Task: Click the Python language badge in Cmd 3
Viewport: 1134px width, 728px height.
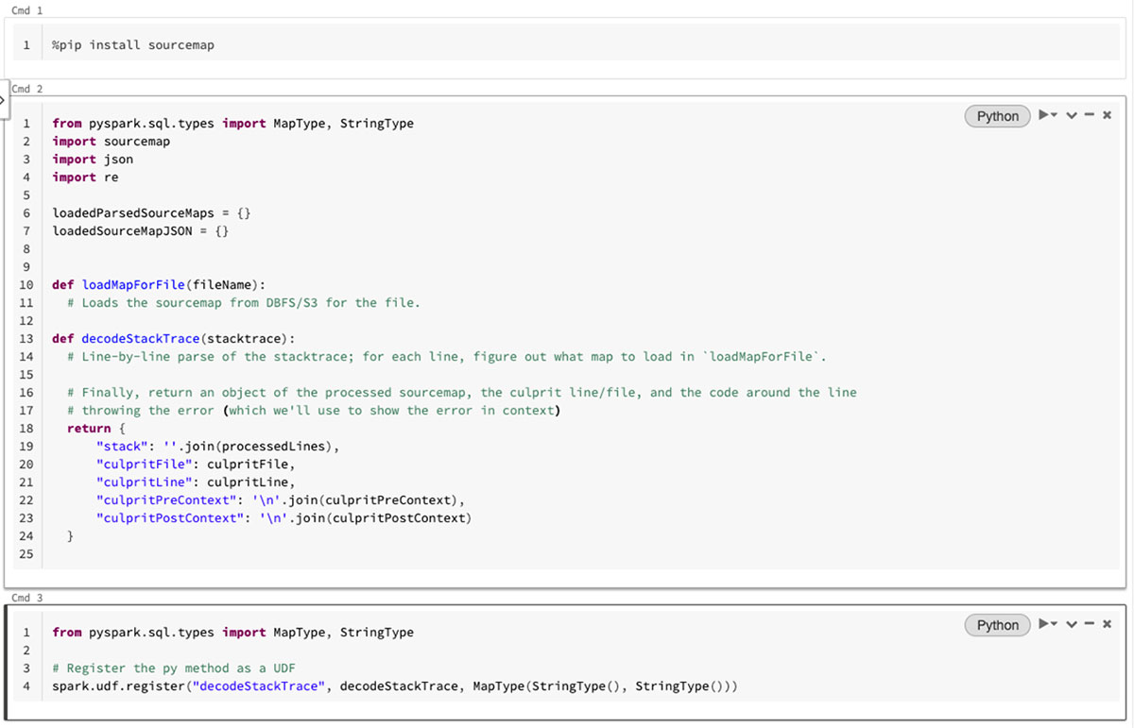Action: pyautogui.click(x=997, y=625)
